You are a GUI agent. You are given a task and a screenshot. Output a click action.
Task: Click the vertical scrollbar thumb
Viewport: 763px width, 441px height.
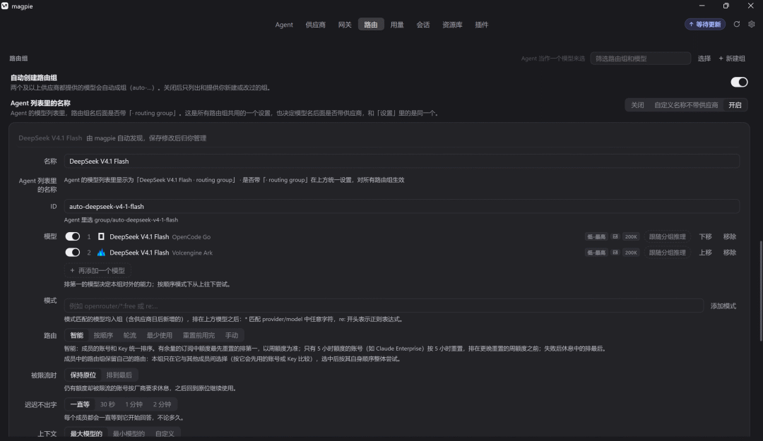761,291
